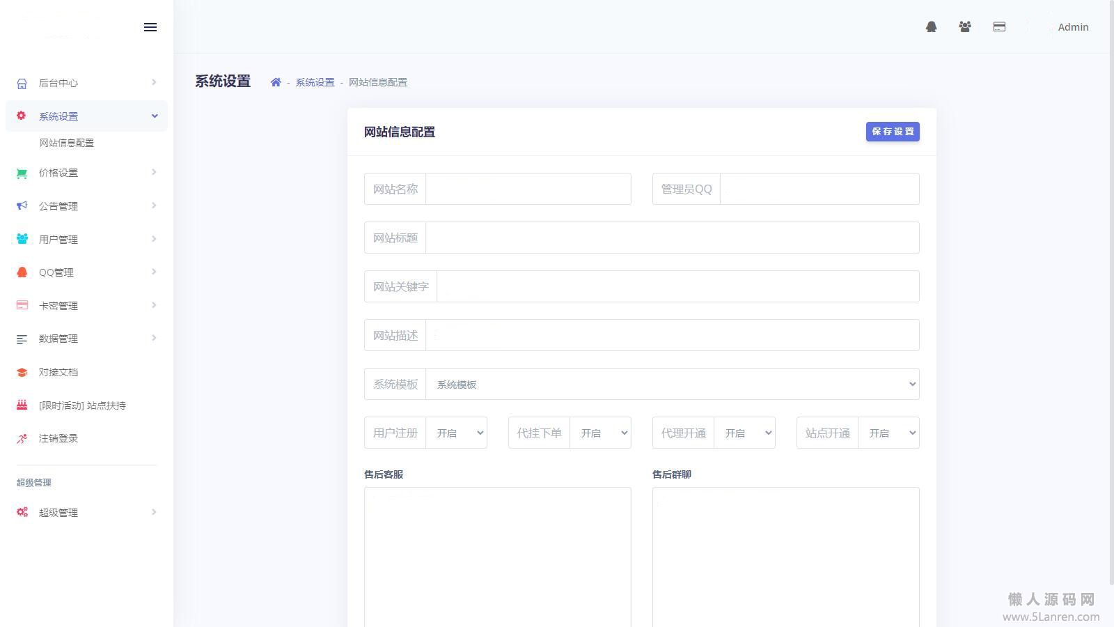
Task: Open [限时活动] 站点扶持 link
Action: (82, 405)
